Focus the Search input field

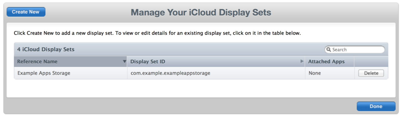point(357,50)
